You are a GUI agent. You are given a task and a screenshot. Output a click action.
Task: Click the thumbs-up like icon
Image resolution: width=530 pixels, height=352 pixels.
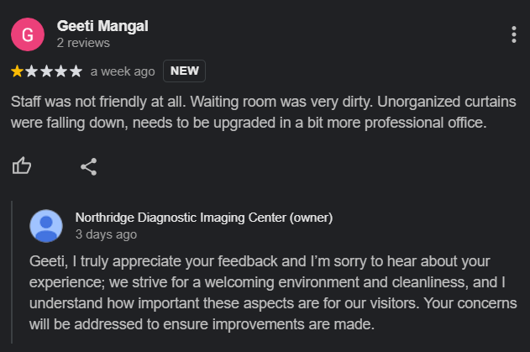[x=22, y=165]
